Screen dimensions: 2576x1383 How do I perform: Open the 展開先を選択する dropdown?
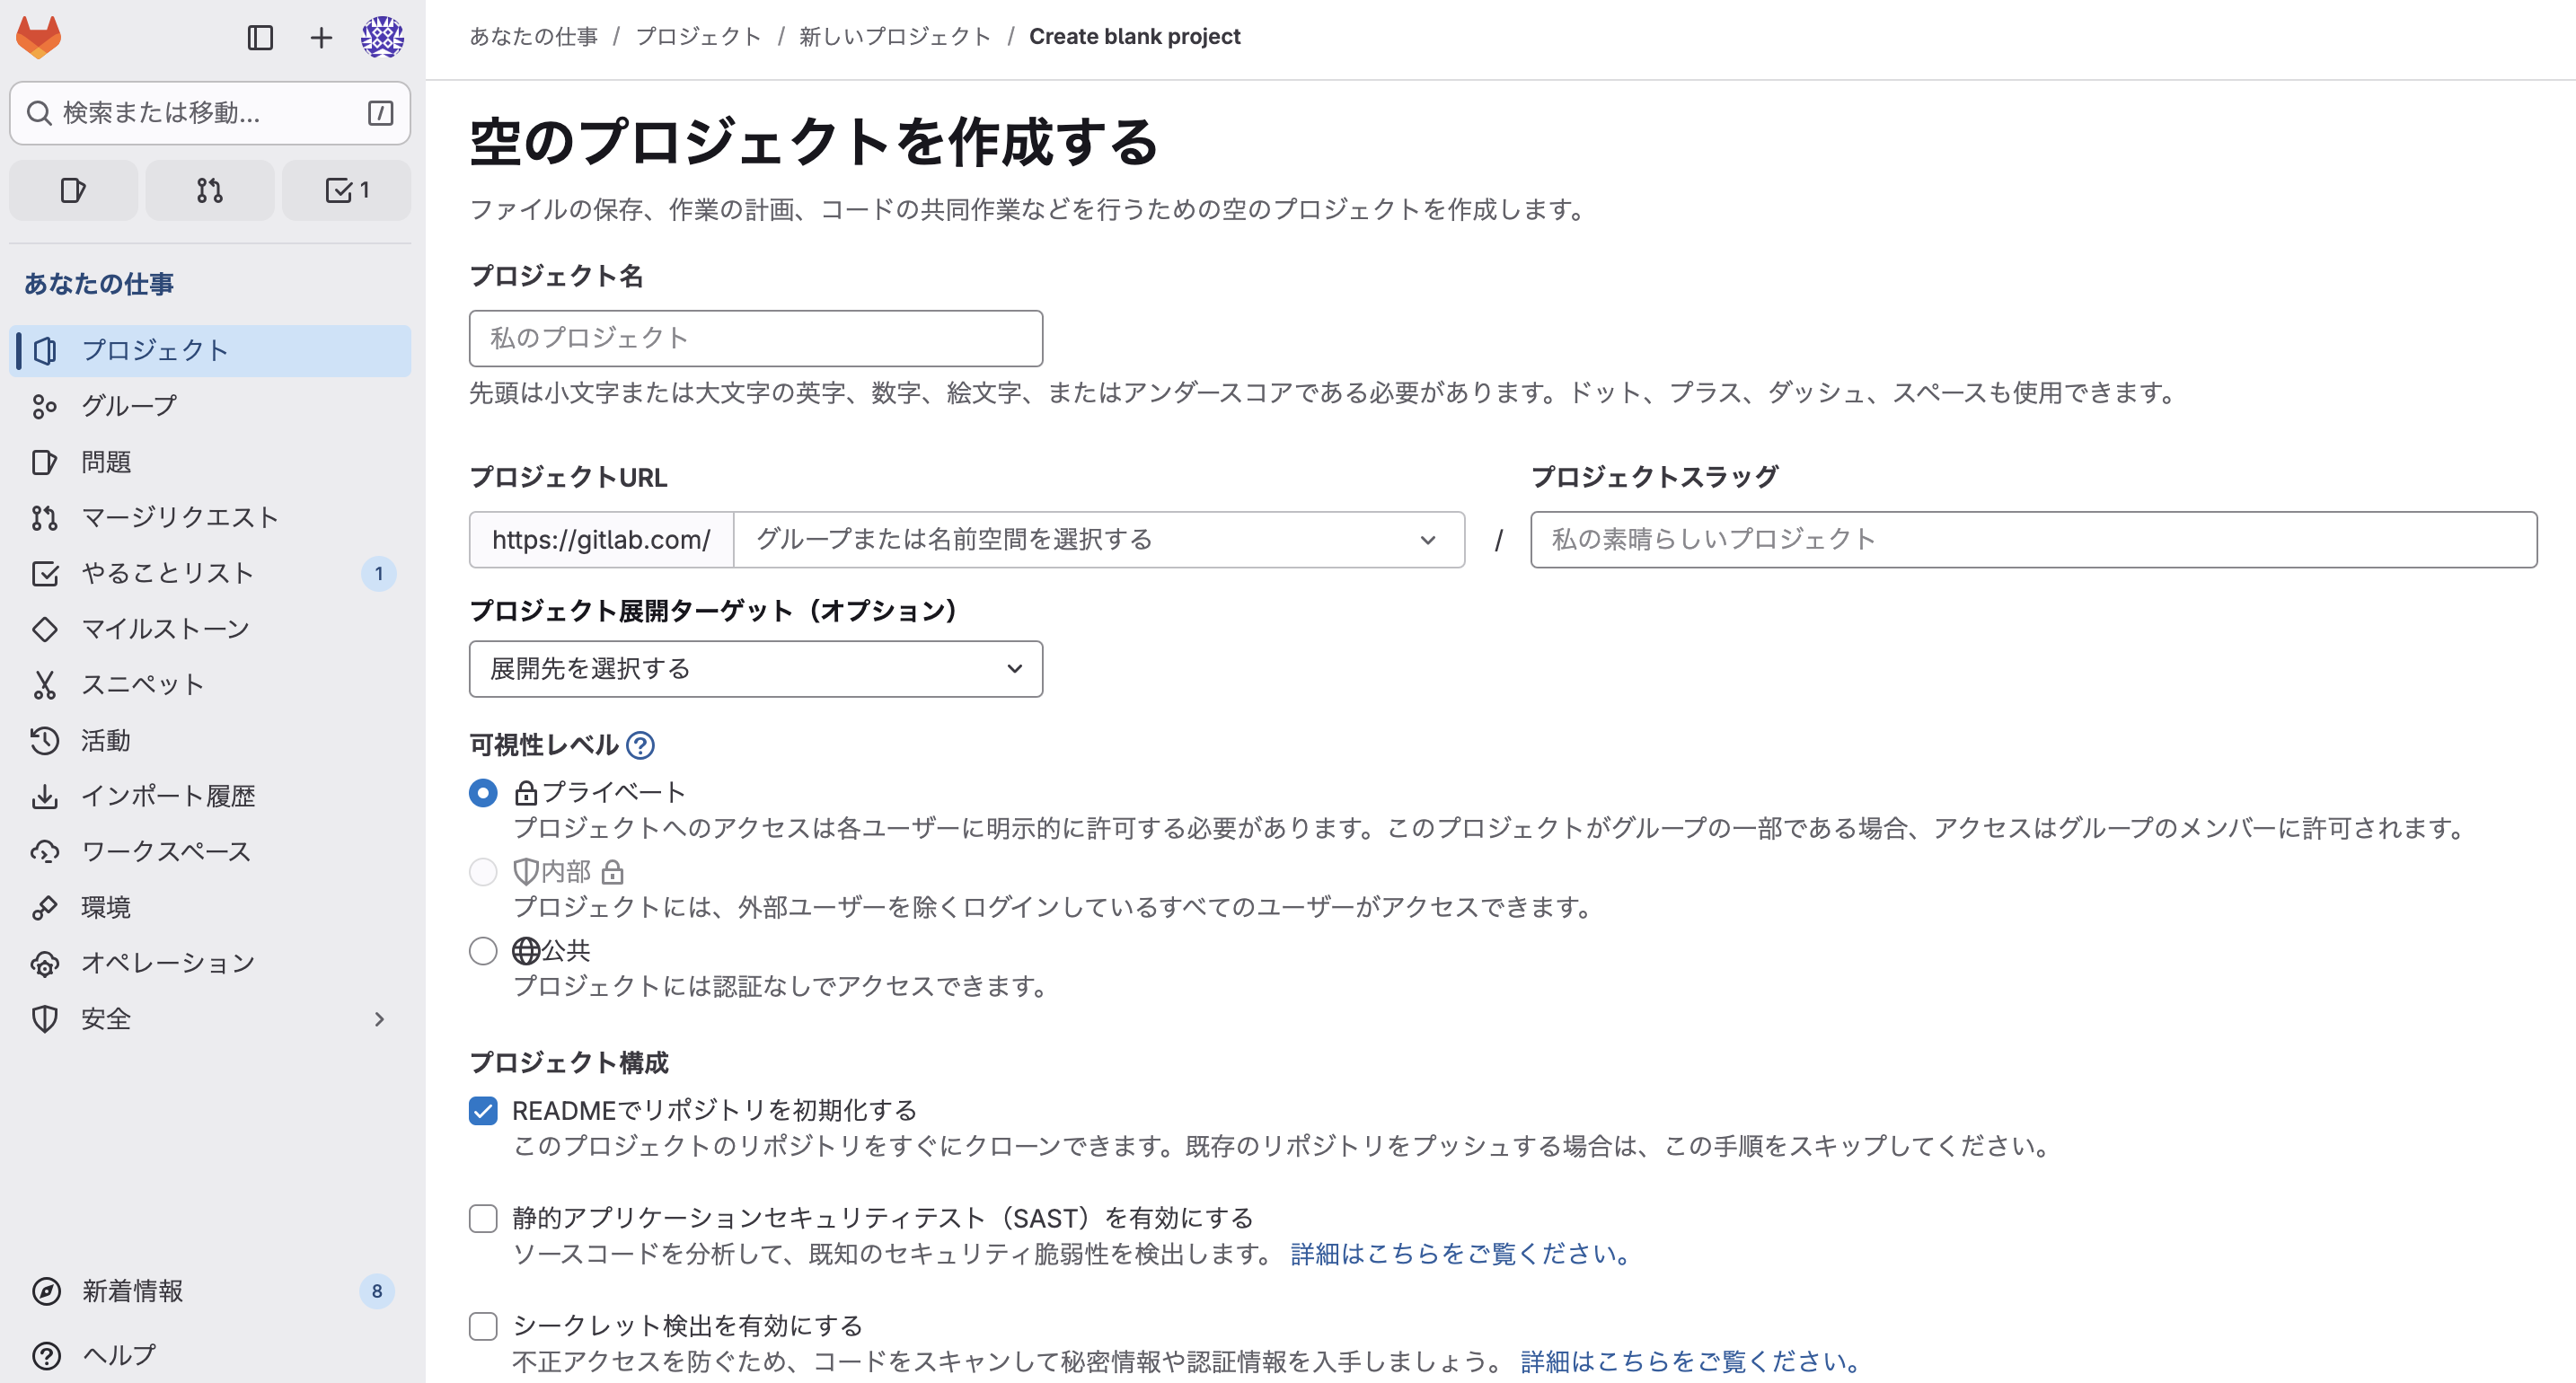click(756, 669)
